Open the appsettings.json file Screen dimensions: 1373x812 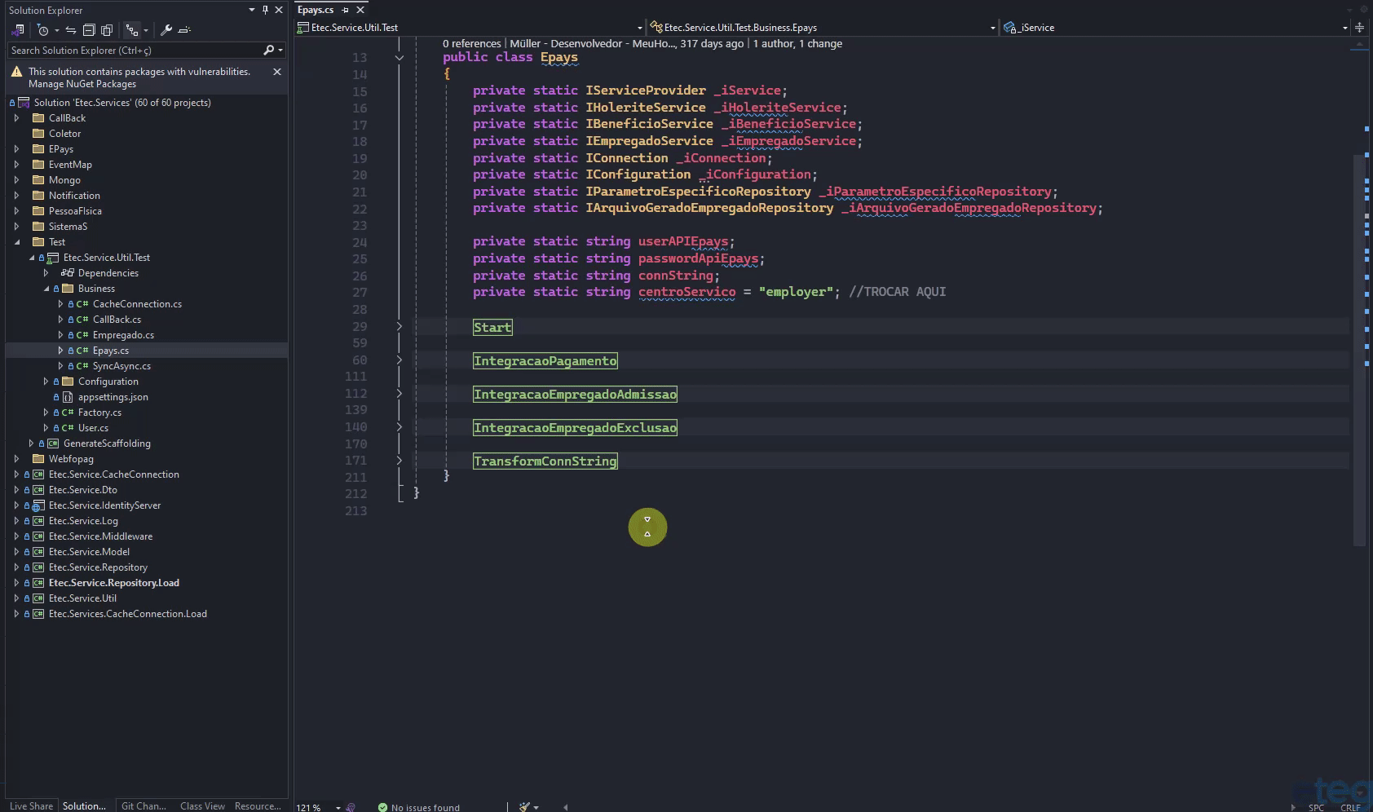click(x=113, y=397)
